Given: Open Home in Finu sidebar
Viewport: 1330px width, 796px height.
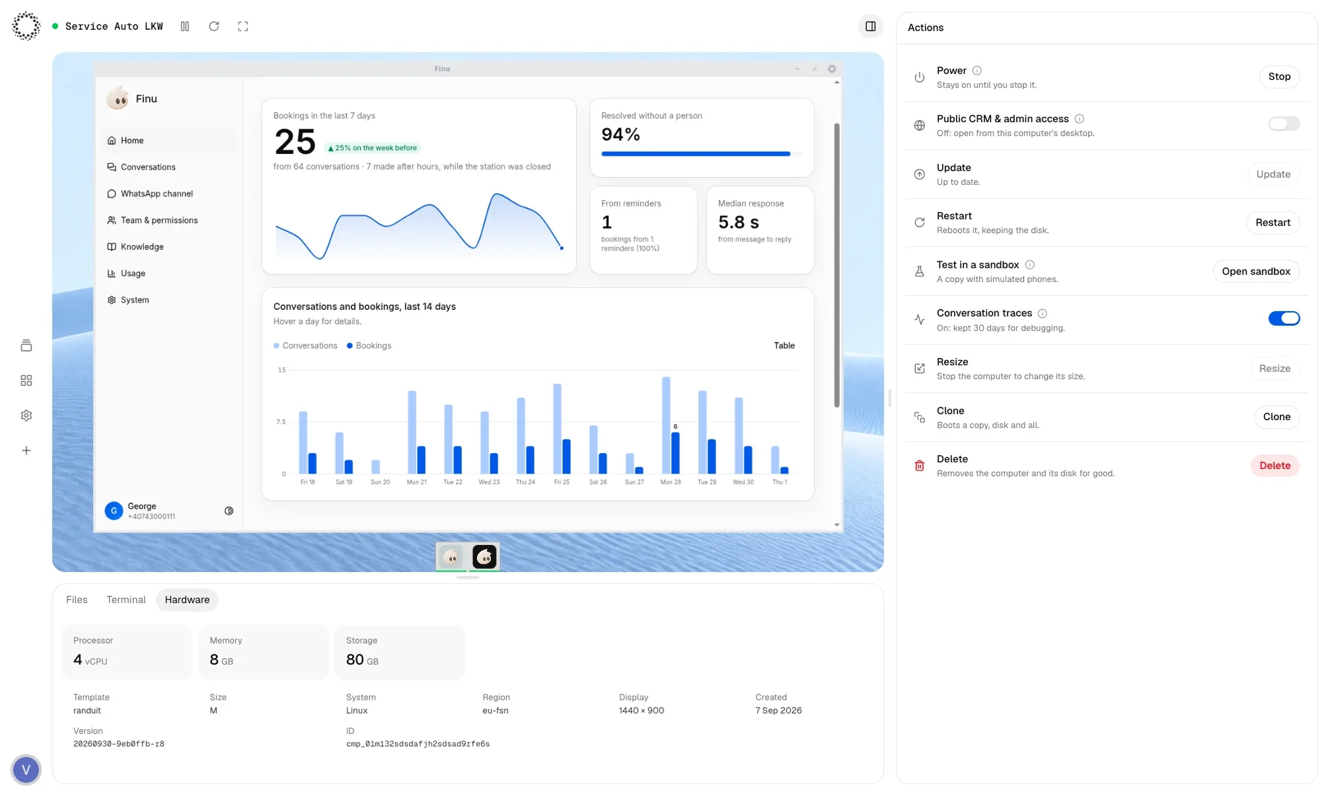Looking at the screenshot, I should [x=170, y=141].
